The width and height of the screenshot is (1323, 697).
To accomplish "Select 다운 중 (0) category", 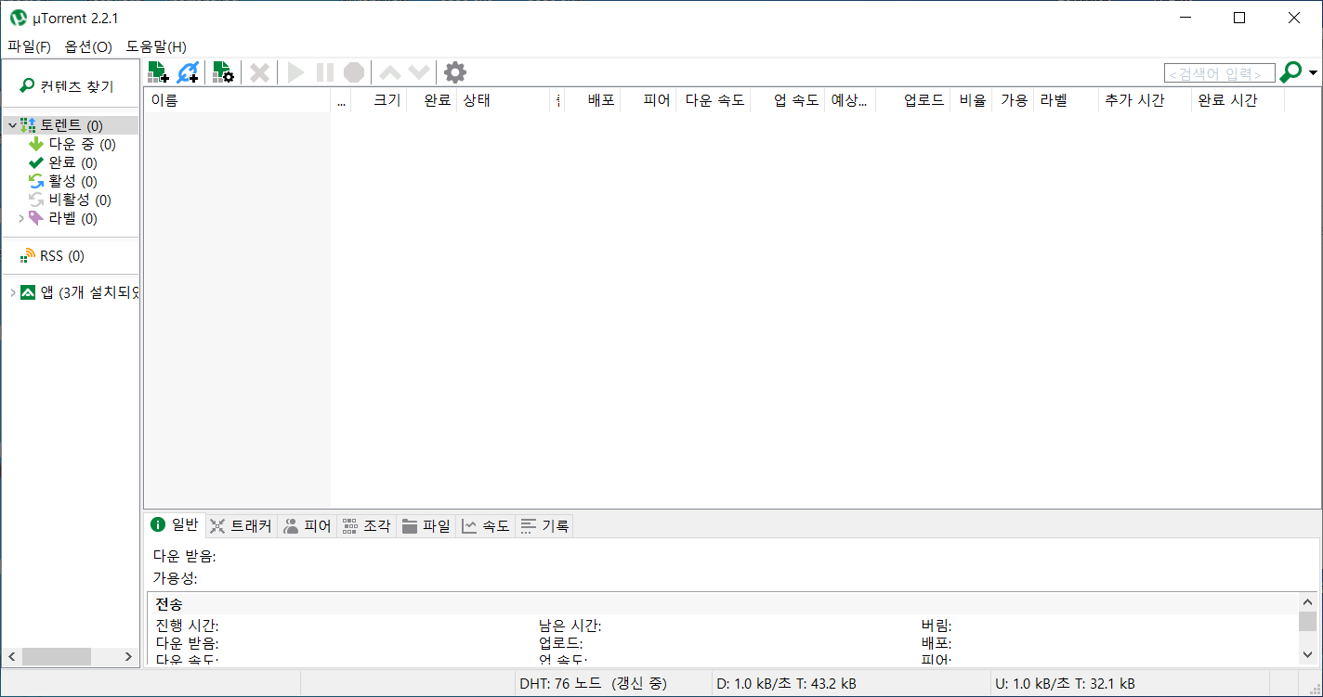I will coord(72,144).
